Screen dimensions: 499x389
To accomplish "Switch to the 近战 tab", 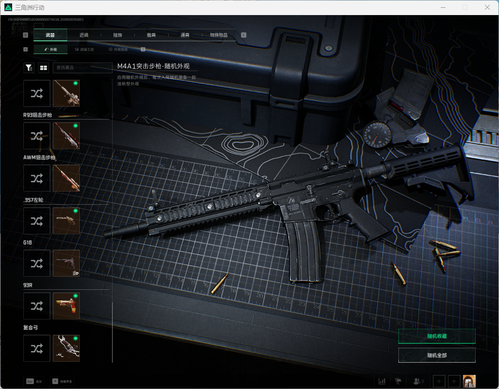I will point(84,35).
